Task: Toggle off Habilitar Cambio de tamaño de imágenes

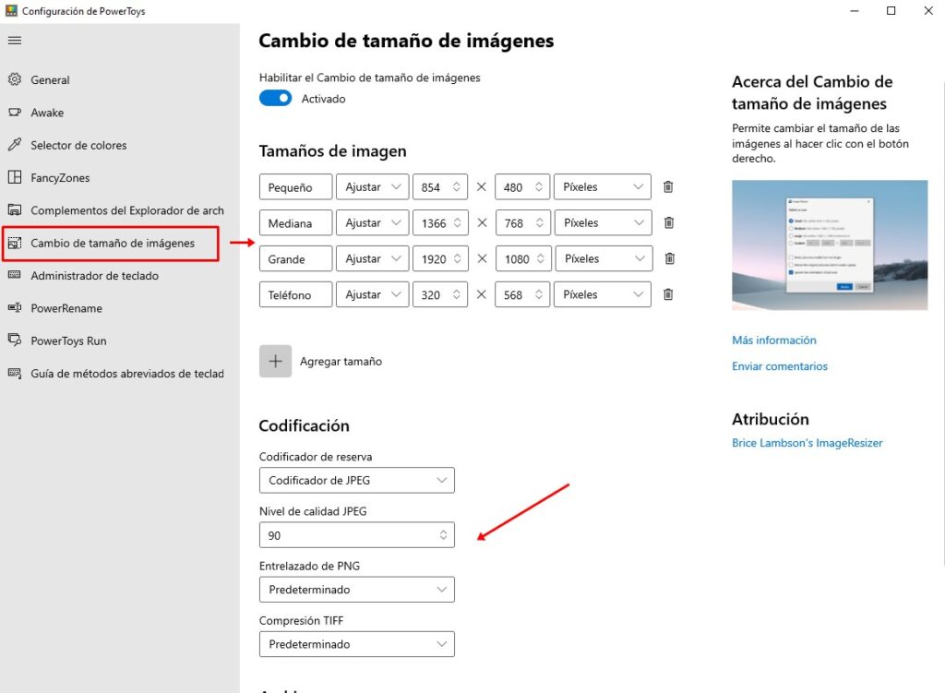Action: (x=275, y=98)
